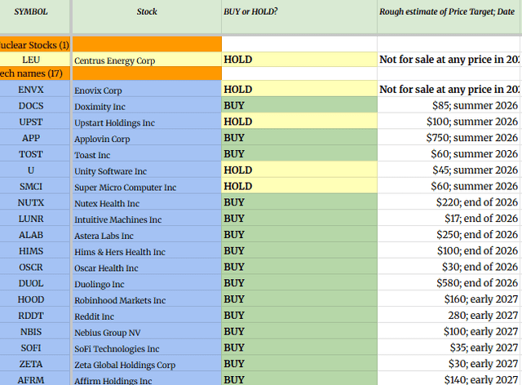This screenshot has width=522, height=385.
Task: Click the U symbol cell
Action: tap(34, 170)
